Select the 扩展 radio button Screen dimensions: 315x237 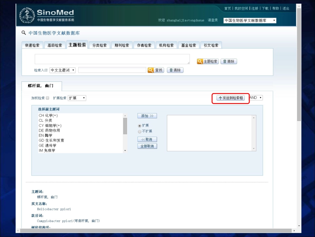(x=140, y=126)
